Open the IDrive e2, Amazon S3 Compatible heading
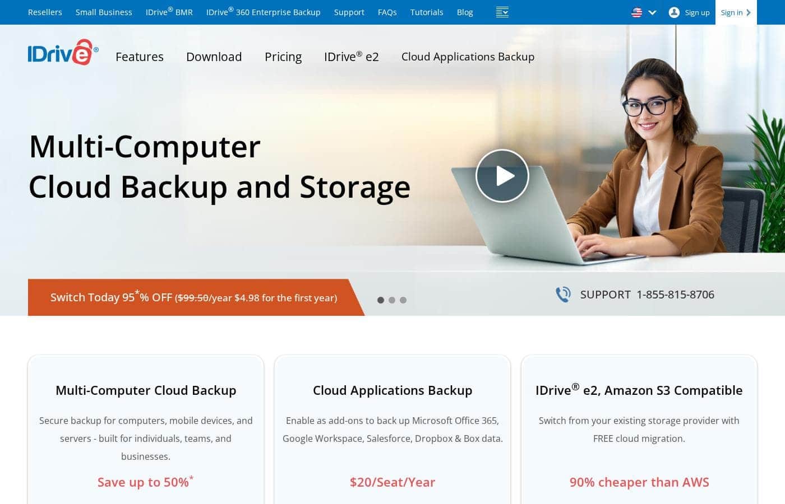 pos(639,390)
